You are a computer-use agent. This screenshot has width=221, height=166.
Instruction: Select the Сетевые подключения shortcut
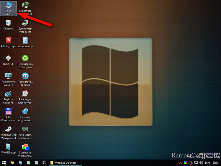[25, 115]
